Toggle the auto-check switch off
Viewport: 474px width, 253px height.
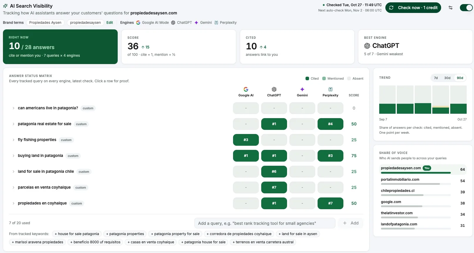pyautogui.click(x=466, y=8)
